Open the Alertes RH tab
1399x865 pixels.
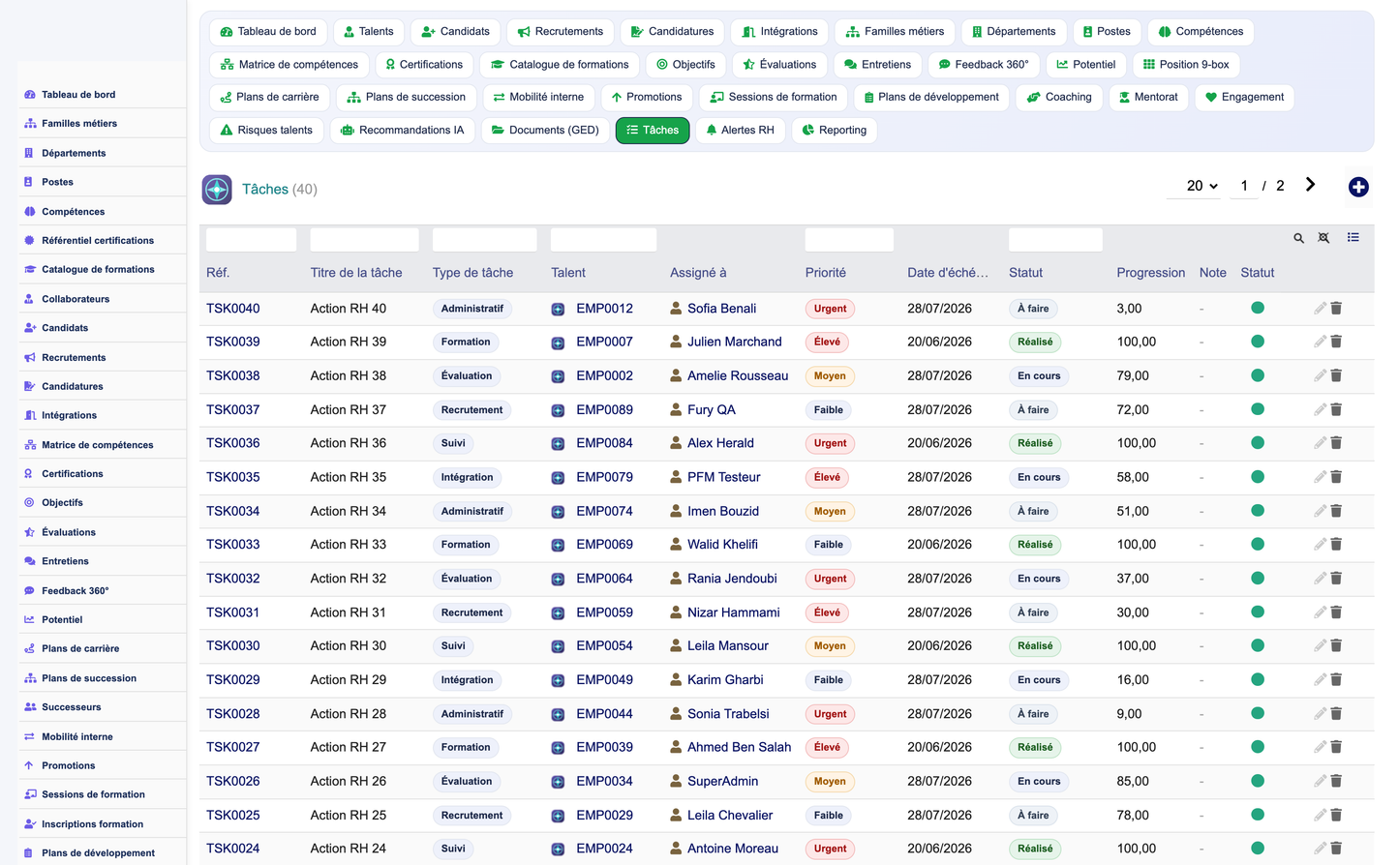740,130
